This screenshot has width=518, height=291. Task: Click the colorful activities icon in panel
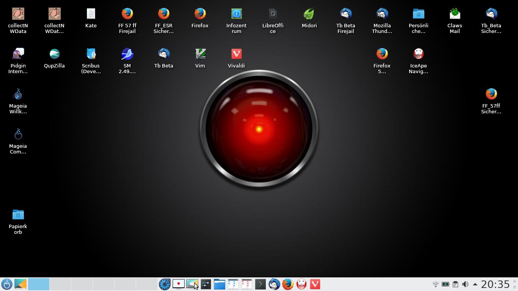pyautogui.click(x=20, y=284)
